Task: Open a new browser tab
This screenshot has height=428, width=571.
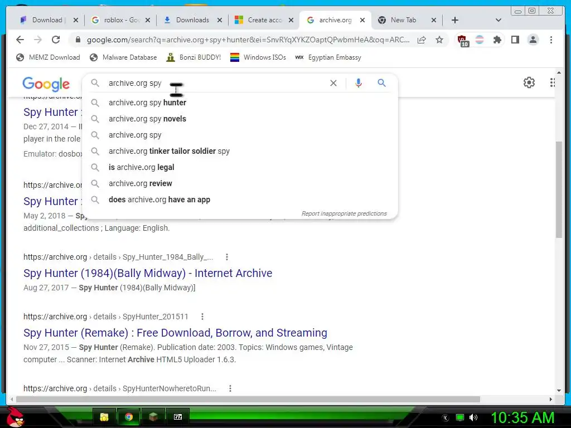Action: click(x=455, y=20)
